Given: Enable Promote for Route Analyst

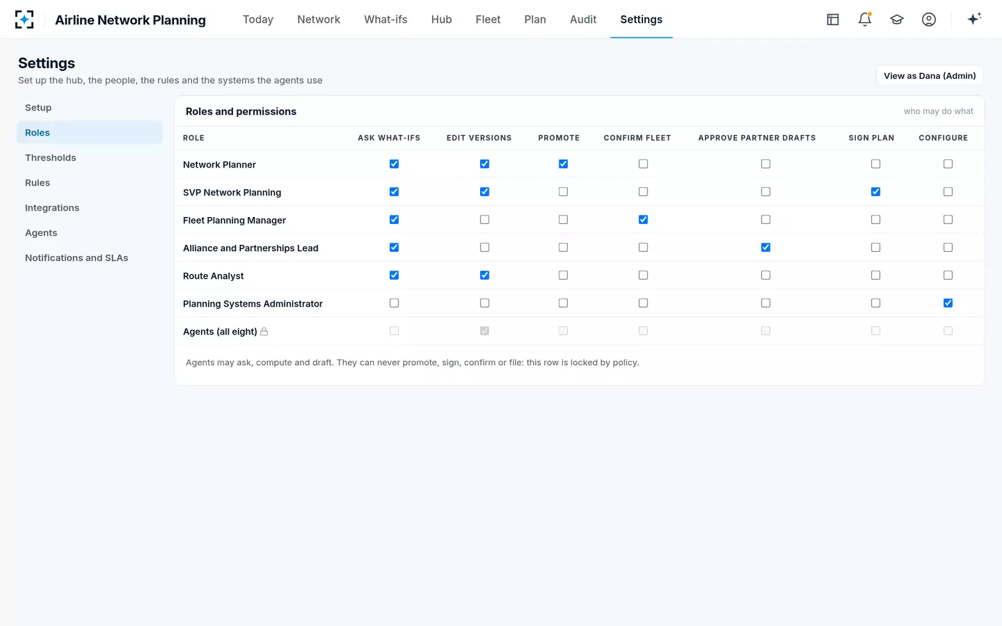Looking at the screenshot, I should [564, 275].
